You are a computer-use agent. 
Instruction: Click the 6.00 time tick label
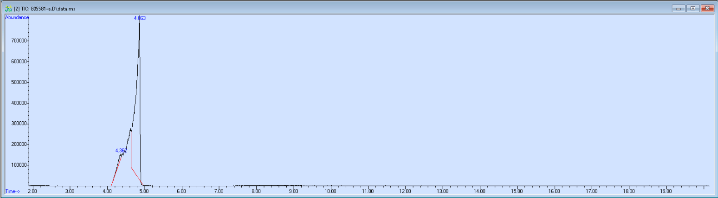coord(181,191)
